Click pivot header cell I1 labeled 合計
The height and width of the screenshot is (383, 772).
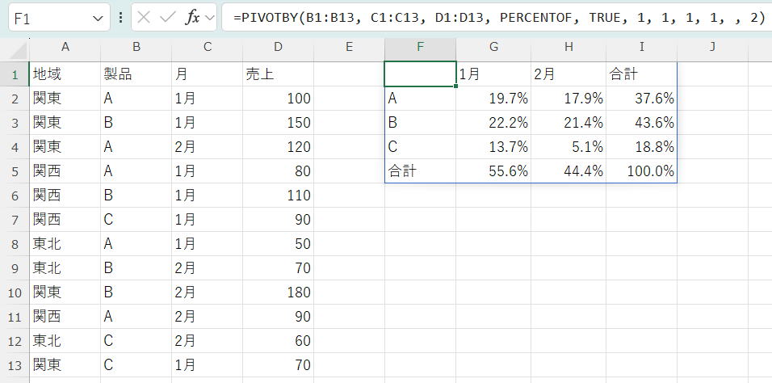pyautogui.click(x=641, y=74)
